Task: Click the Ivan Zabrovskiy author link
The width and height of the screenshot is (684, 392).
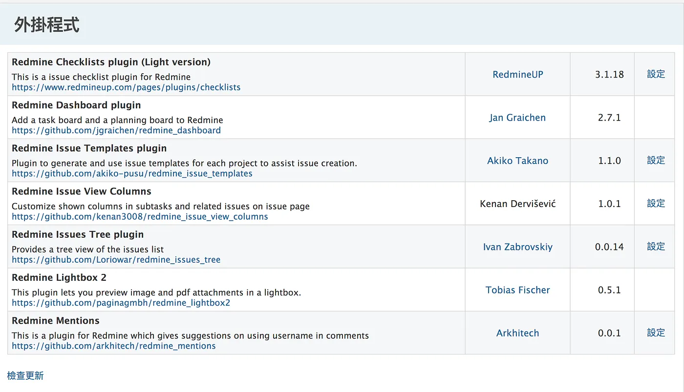Action: coord(518,247)
